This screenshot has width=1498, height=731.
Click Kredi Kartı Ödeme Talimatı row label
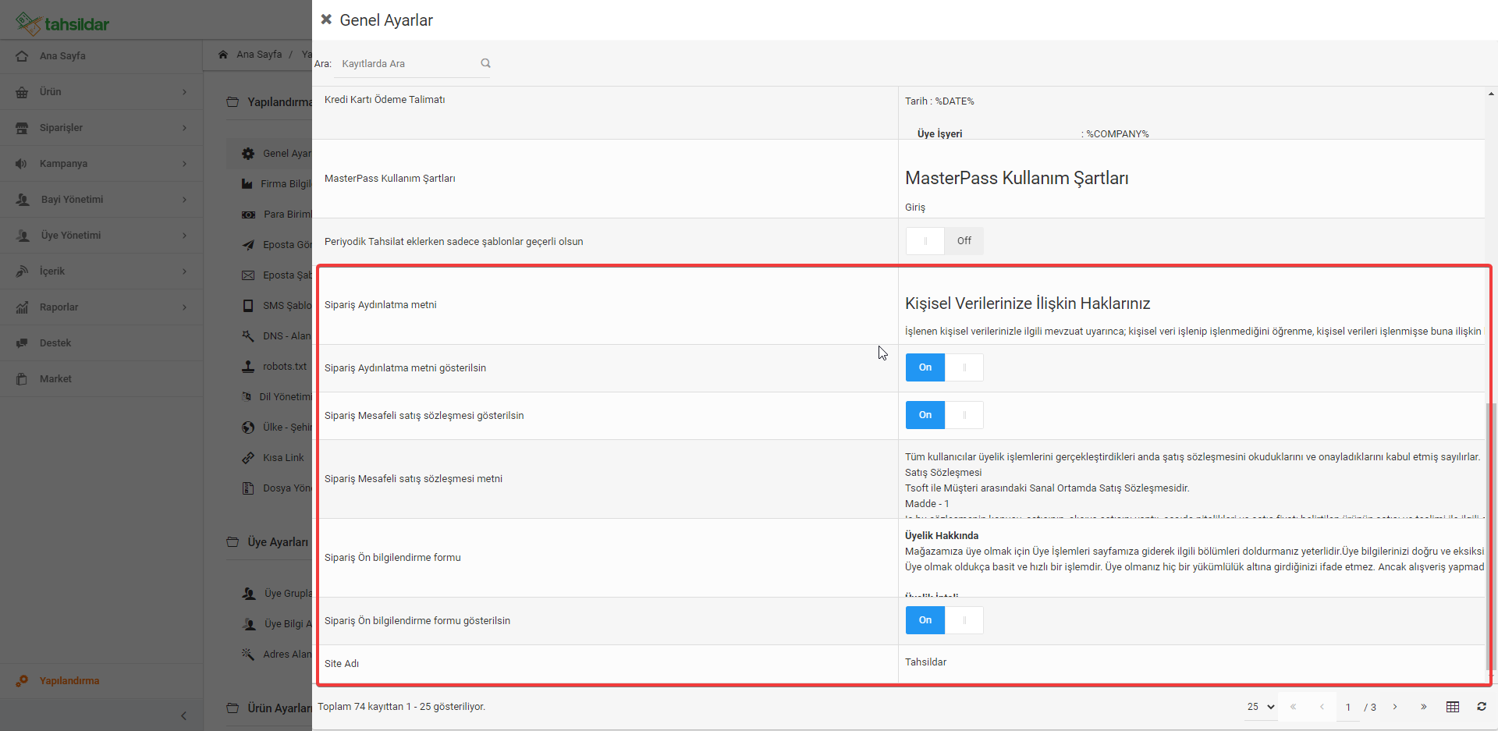point(385,100)
